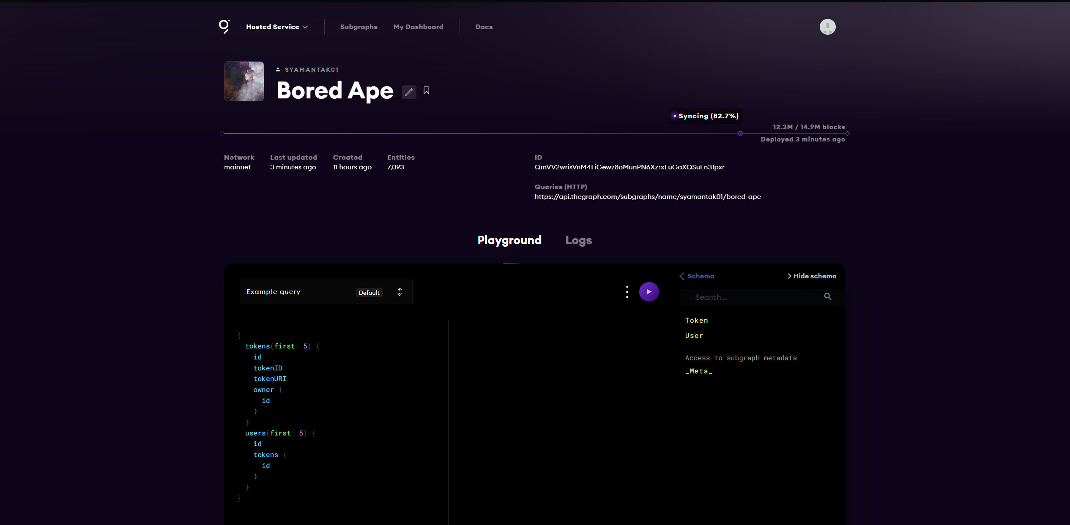Open the Docs menu item
Image resolution: width=1070 pixels, height=525 pixels.
[484, 26]
